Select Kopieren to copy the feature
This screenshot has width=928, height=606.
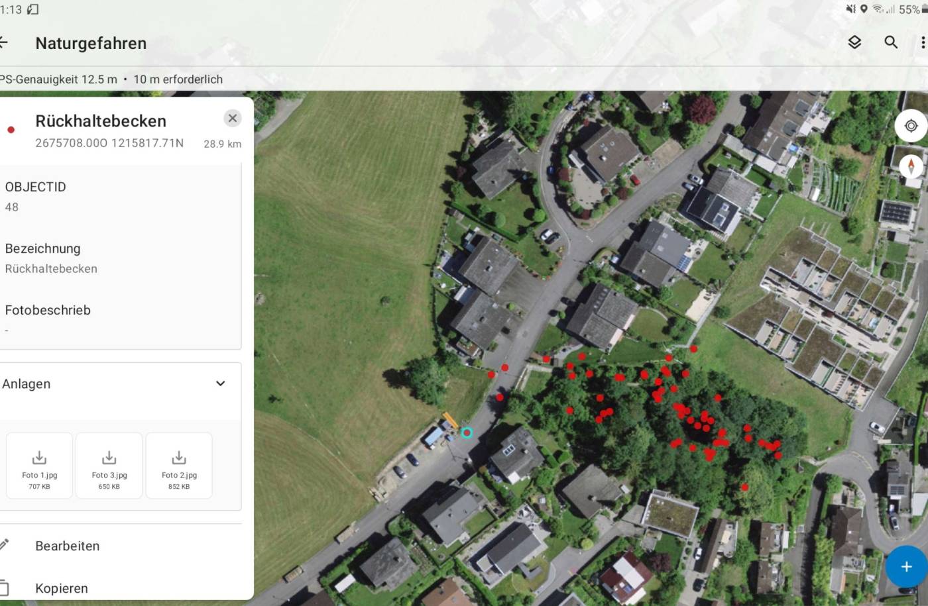pyautogui.click(x=62, y=588)
